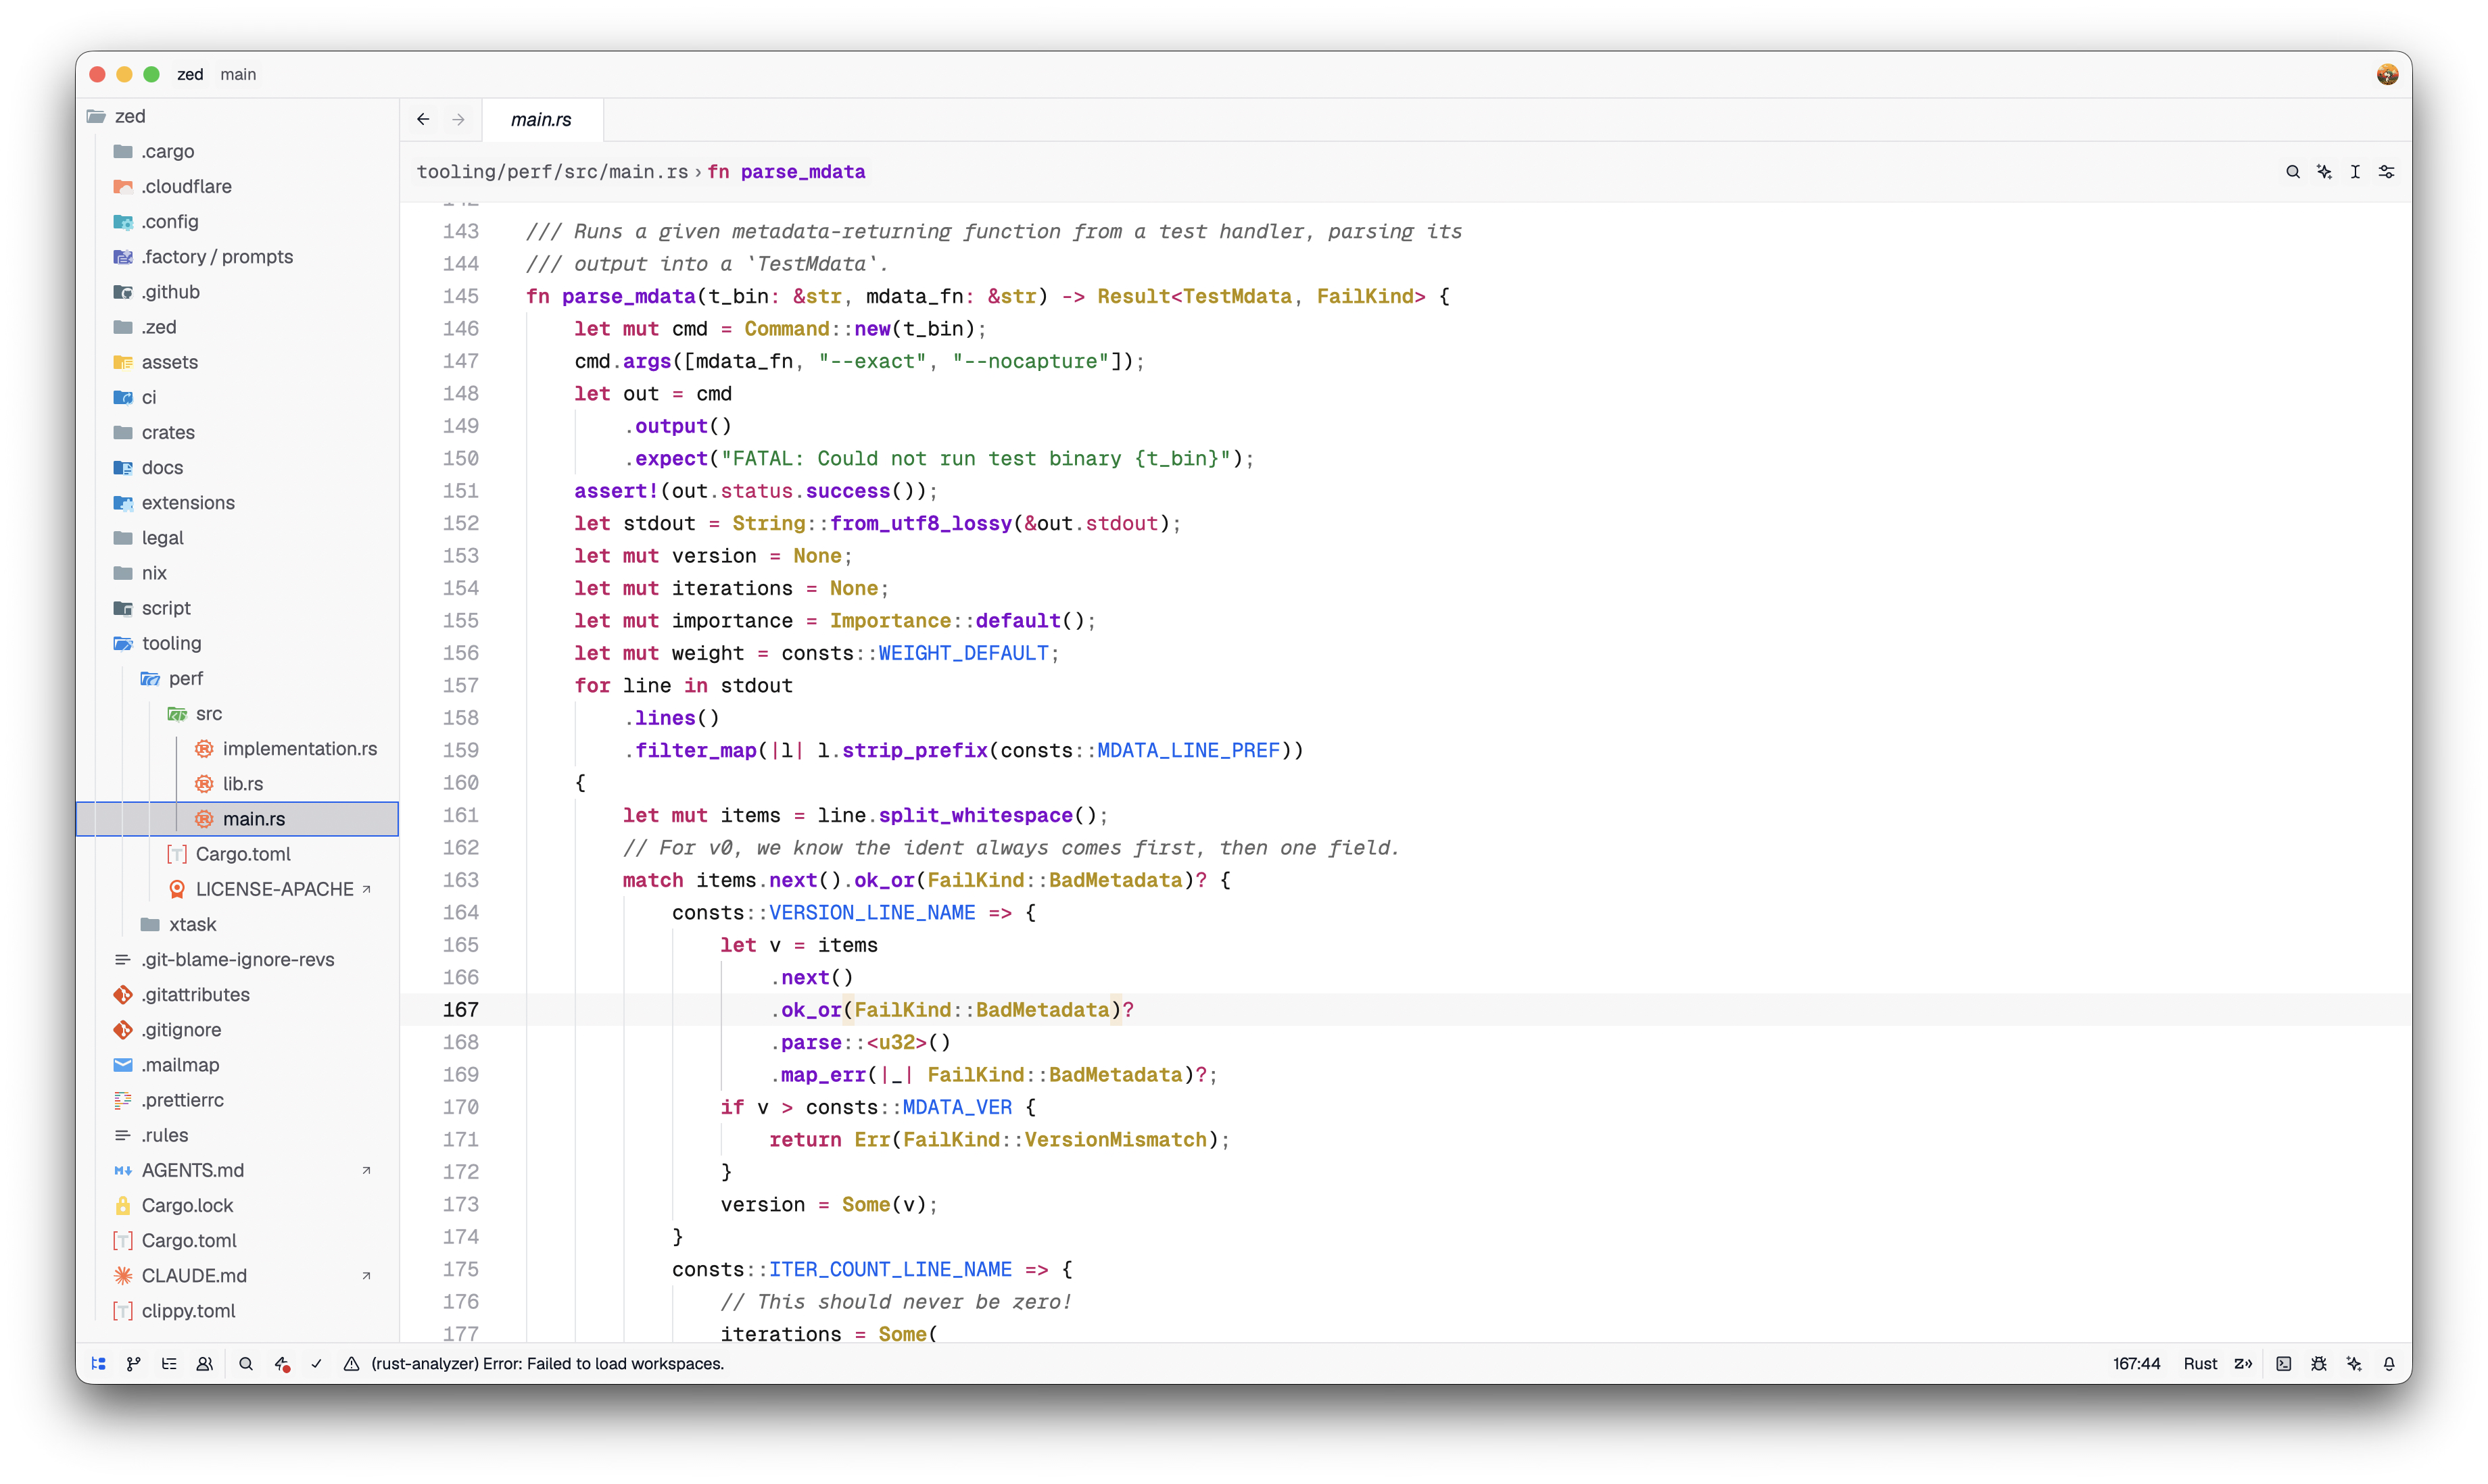The height and width of the screenshot is (1484, 2488).
Task: Click the Zed edit prediction icon
Action: 2243,1363
